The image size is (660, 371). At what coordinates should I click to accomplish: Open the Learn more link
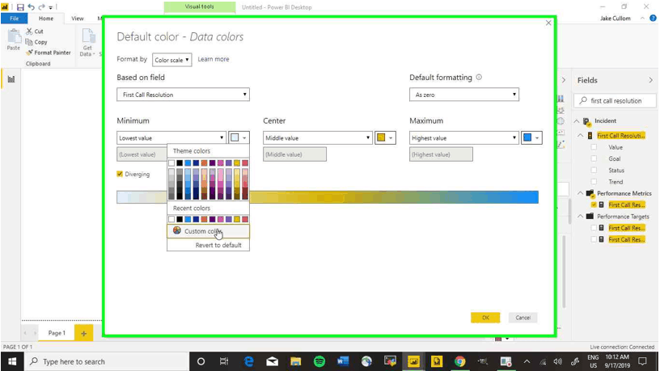(x=214, y=59)
